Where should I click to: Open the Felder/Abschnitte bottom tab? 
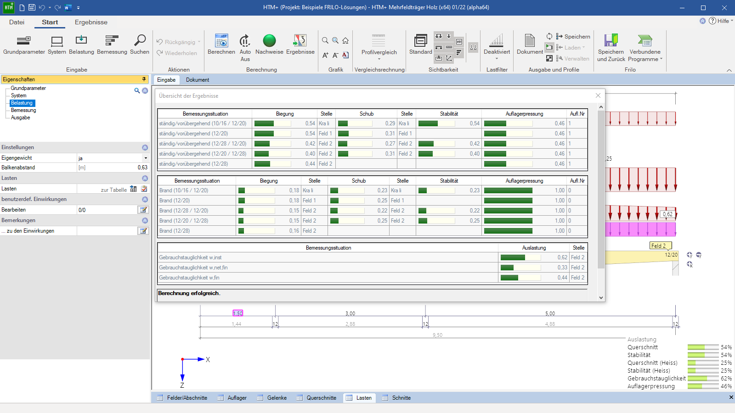point(182,398)
